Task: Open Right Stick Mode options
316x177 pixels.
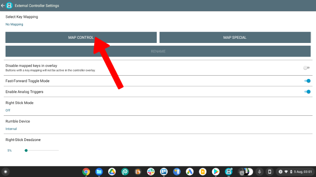Action: click(x=158, y=106)
